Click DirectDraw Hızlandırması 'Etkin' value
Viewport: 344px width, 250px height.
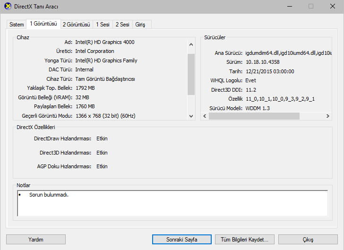102,139
